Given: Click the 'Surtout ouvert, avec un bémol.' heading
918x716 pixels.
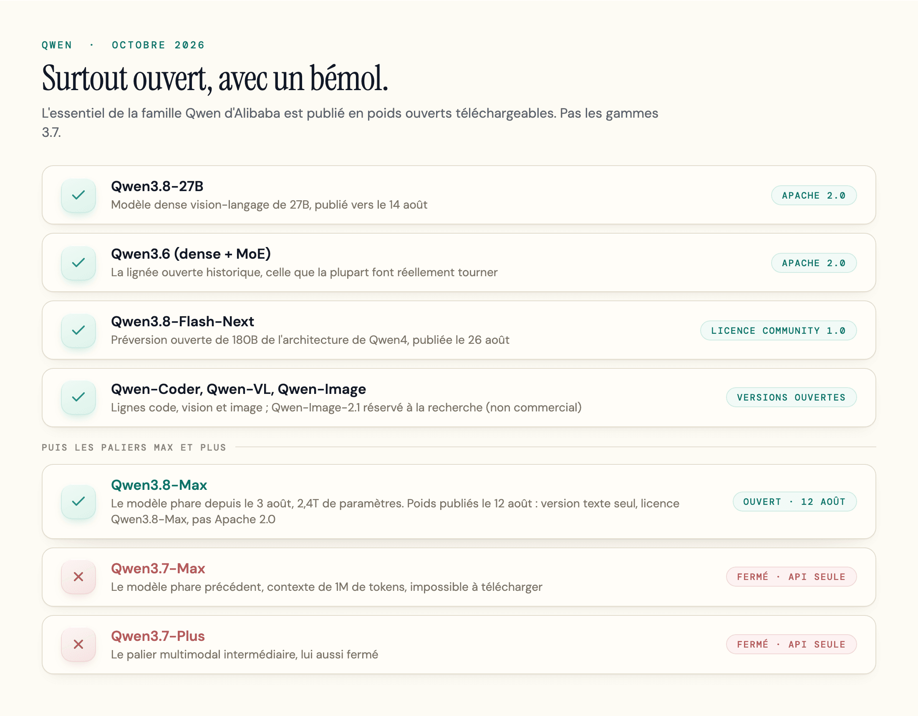Looking at the screenshot, I should point(215,78).
